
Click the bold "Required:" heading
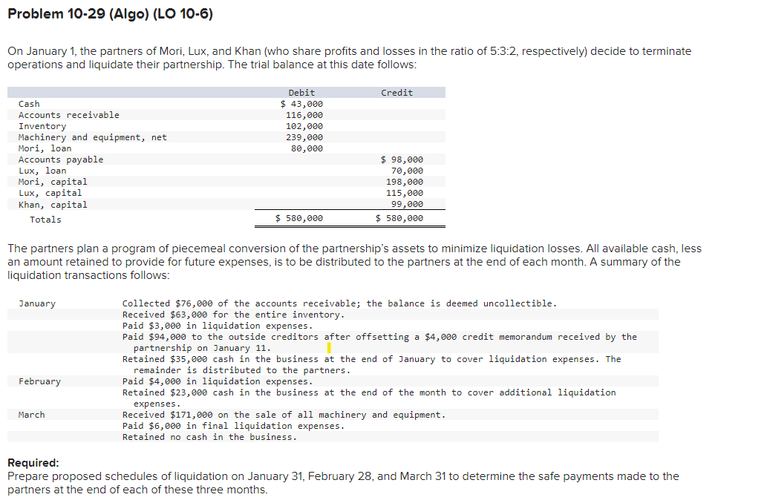[33, 462]
